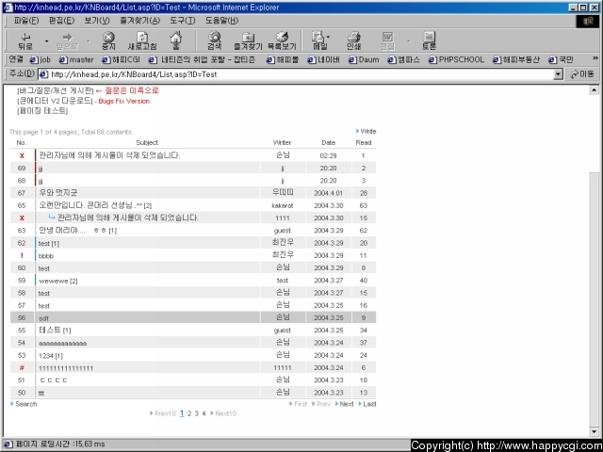Click the Edit toolbar icon next to Print

coord(387,40)
